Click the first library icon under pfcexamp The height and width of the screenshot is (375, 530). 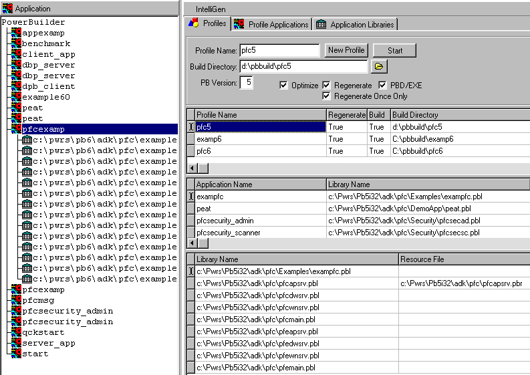(27, 140)
